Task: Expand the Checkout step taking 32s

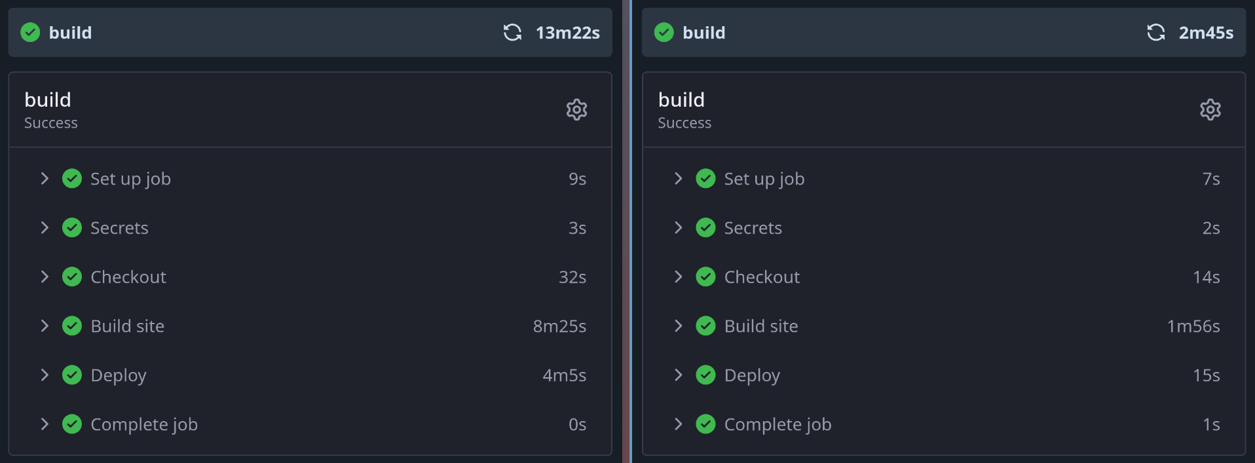Action: (x=45, y=277)
